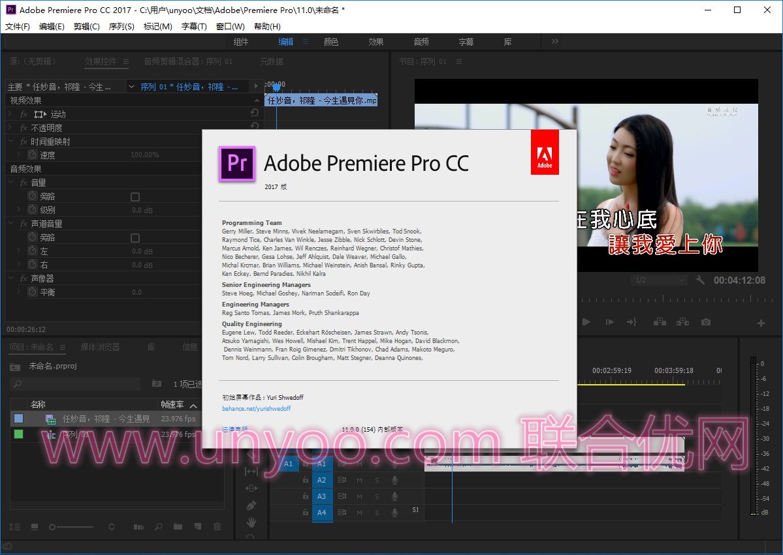Screen dimensions: 783x555
Task: Mute track A3 with the M button
Action: coord(360,497)
